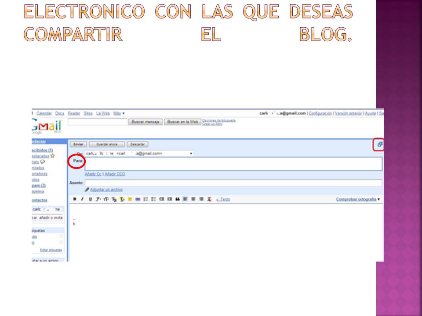Open the text color picker icon
This screenshot has height=316, width=422.
pyautogui.click(x=114, y=199)
